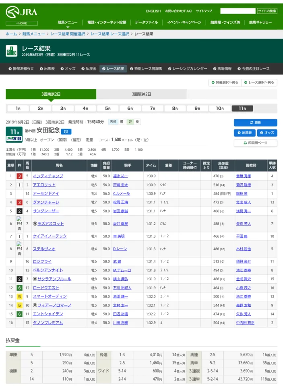Viewport: 283px width, 386px height.
Task: Open the 印刷用ページ print page
Action: coord(255,143)
